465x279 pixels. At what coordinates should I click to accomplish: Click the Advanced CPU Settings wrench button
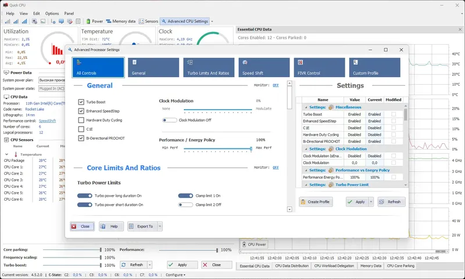[x=185, y=21]
